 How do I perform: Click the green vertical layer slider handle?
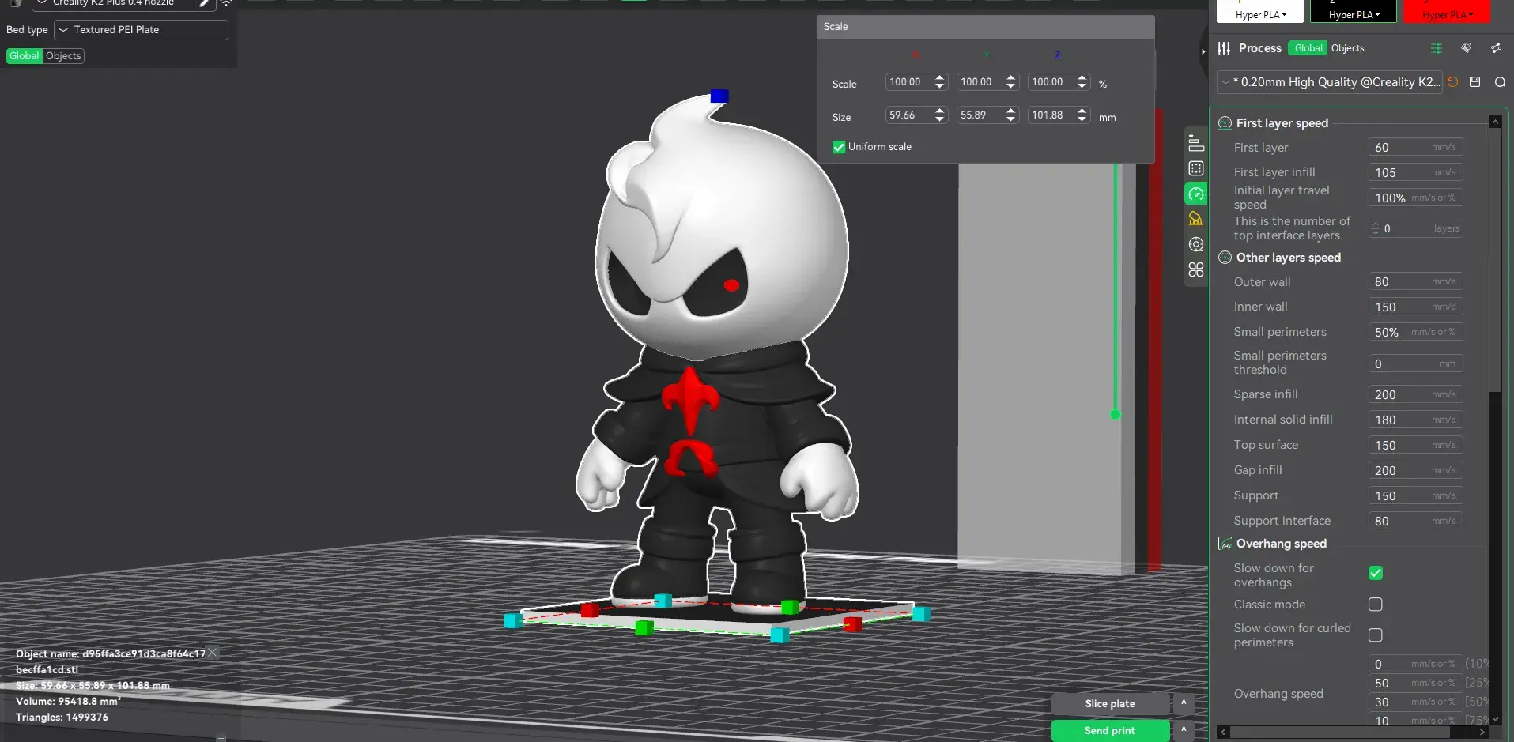click(1116, 414)
